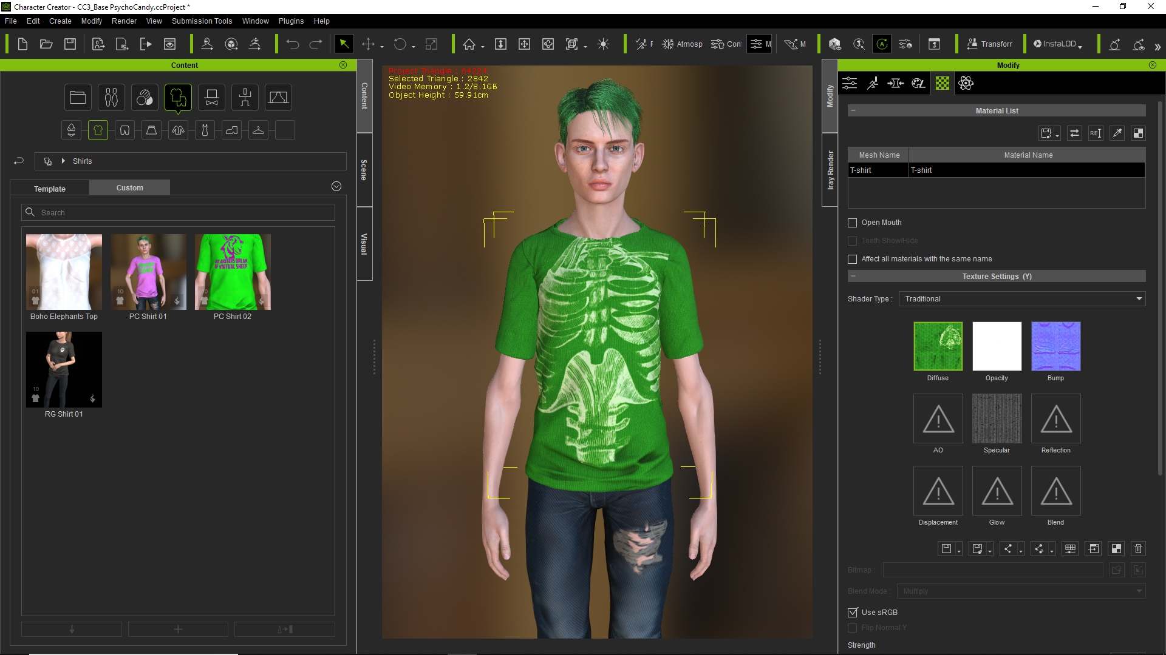The width and height of the screenshot is (1166, 655).
Task: Choose the Pants subcategory icon
Action: [124, 130]
